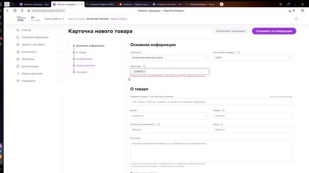The width and height of the screenshot is (309, 173).
Task: Reload the page with refresh icon
Action: [22, 11]
